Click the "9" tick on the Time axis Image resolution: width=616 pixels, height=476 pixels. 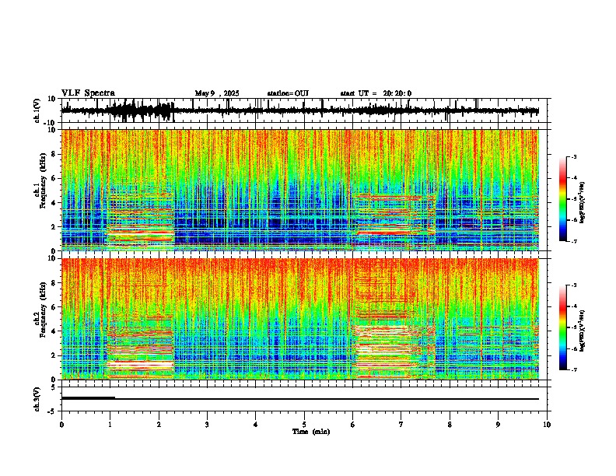tap(498, 425)
